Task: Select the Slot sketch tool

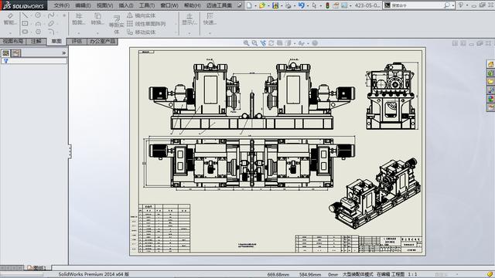Action: (25, 32)
